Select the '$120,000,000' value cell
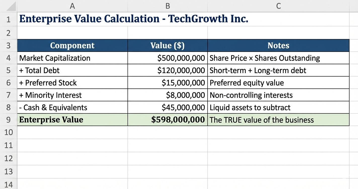Viewport: 358px width, 189px height. pos(168,70)
